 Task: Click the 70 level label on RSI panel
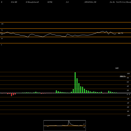tap(2, 30)
